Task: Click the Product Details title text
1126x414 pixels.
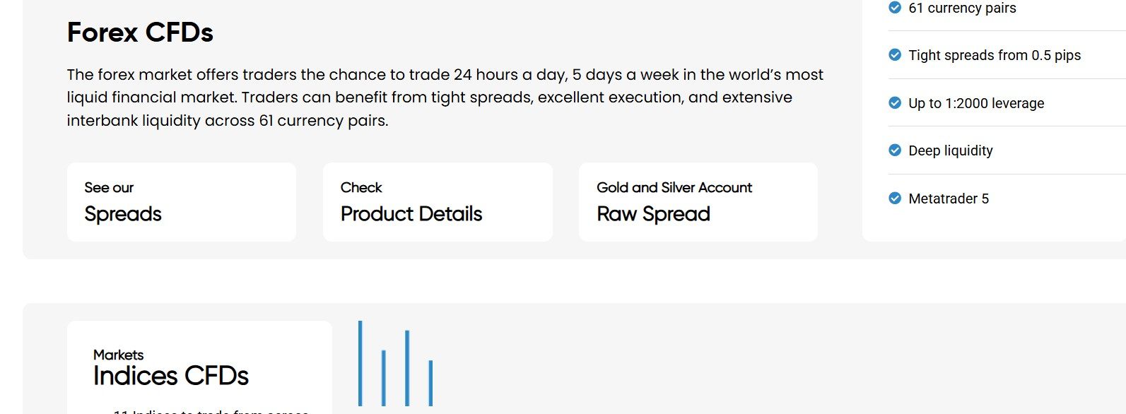Action: (411, 214)
